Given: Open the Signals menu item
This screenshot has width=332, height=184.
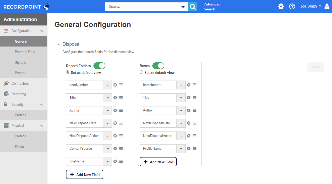Looking at the screenshot, I should (24, 63).
